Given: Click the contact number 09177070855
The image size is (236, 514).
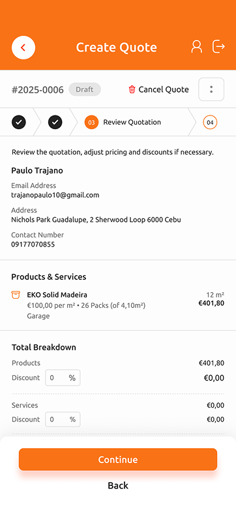Looking at the screenshot, I should 33,245.
